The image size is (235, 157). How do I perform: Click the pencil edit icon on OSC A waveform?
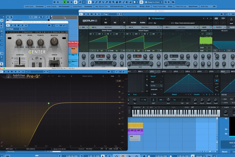point(124,37)
